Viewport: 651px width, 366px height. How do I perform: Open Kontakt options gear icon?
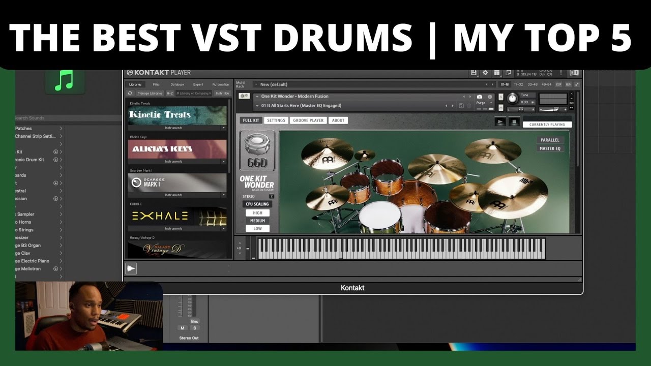(485, 73)
